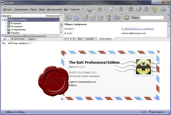The width and height of the screenshot is (171, 115).
Task: Click info pane scrollbar down arrow
Action: (169, 36)
